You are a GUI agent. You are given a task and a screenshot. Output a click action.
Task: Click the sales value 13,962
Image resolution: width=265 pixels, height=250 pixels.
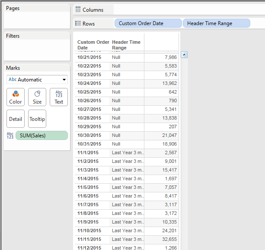[169, 83]
